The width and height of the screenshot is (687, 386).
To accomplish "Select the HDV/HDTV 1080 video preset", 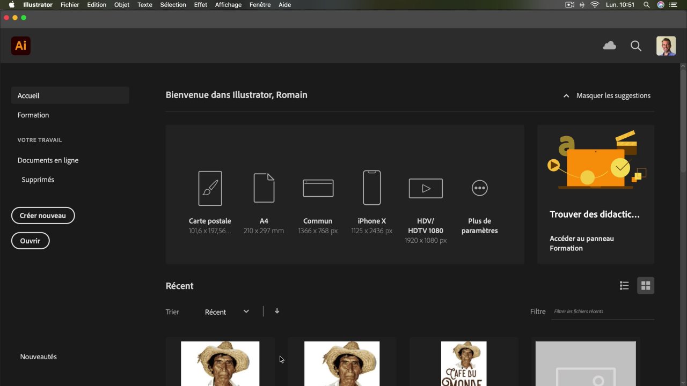I will (426, 188).
